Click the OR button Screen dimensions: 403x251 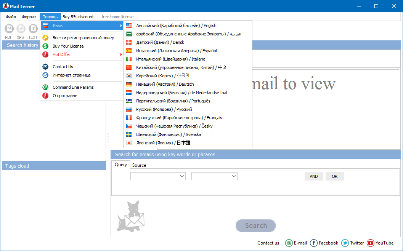coord(335,176)
